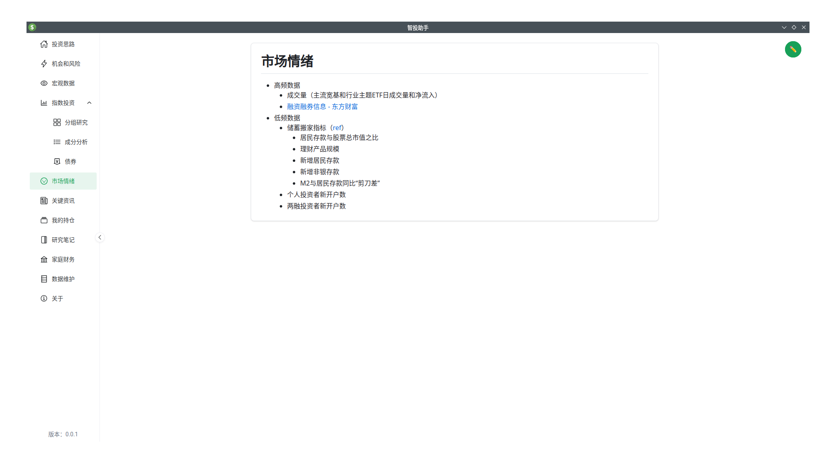
Task: Open 债券 via the yen icon
Action: tap(57, 161)
